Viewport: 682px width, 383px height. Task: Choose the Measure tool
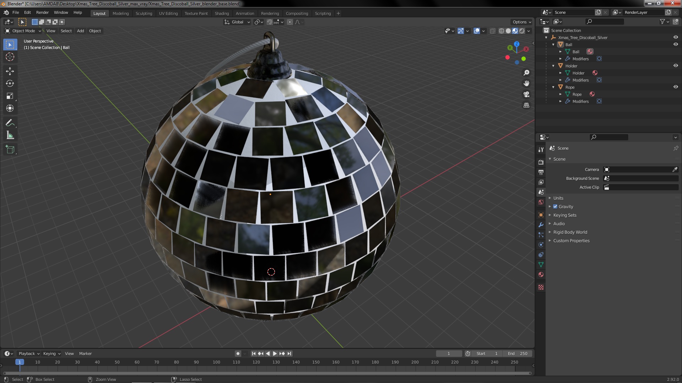10,135
